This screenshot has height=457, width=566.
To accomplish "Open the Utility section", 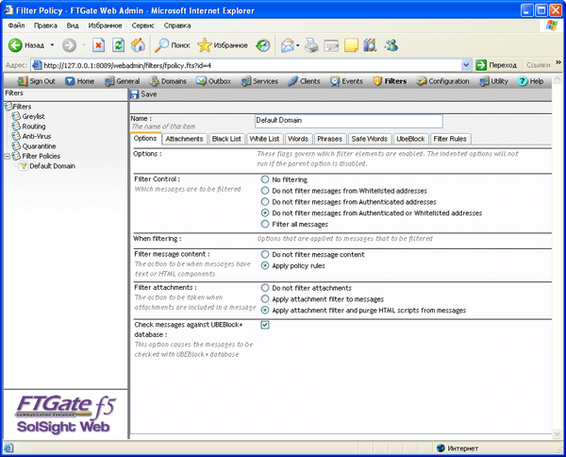I will coord(493,81).
